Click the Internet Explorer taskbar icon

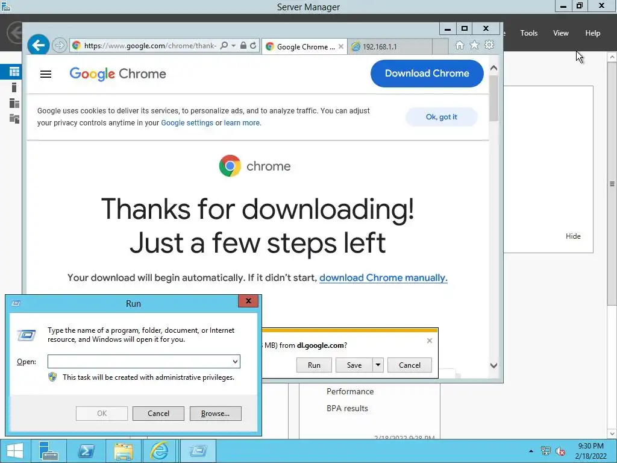pos(159,451)
